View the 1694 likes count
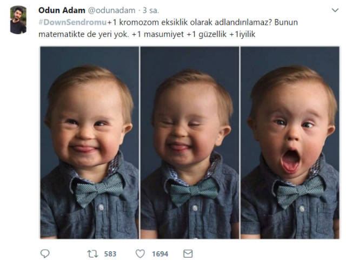Screen dimensions: 346x262 (x=160, y=254)
